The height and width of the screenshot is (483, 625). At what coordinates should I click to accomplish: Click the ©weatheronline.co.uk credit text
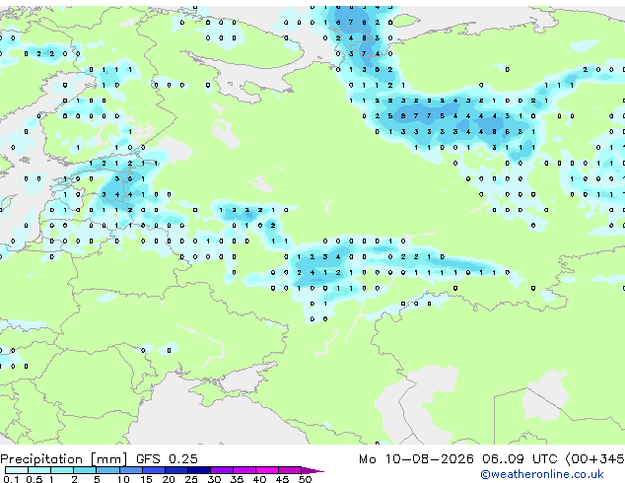[x=542, y=474]
